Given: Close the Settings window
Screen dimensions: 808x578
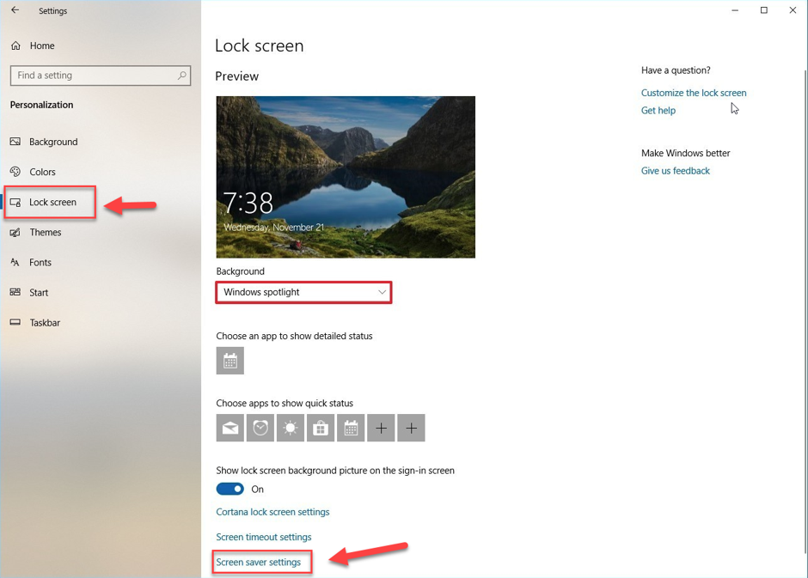Looking at the screenshot, I should pyautogui.click(x=793, y=10).
